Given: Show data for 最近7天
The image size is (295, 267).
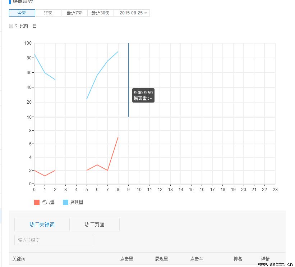Looking at the screenshot, I should 74,13.
